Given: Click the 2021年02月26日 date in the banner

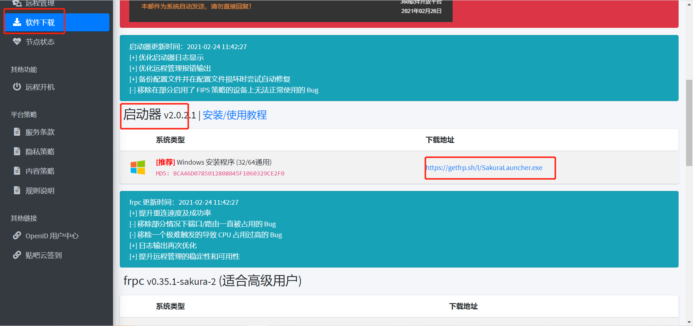Looking at the screenshot, I should point(421,11).
